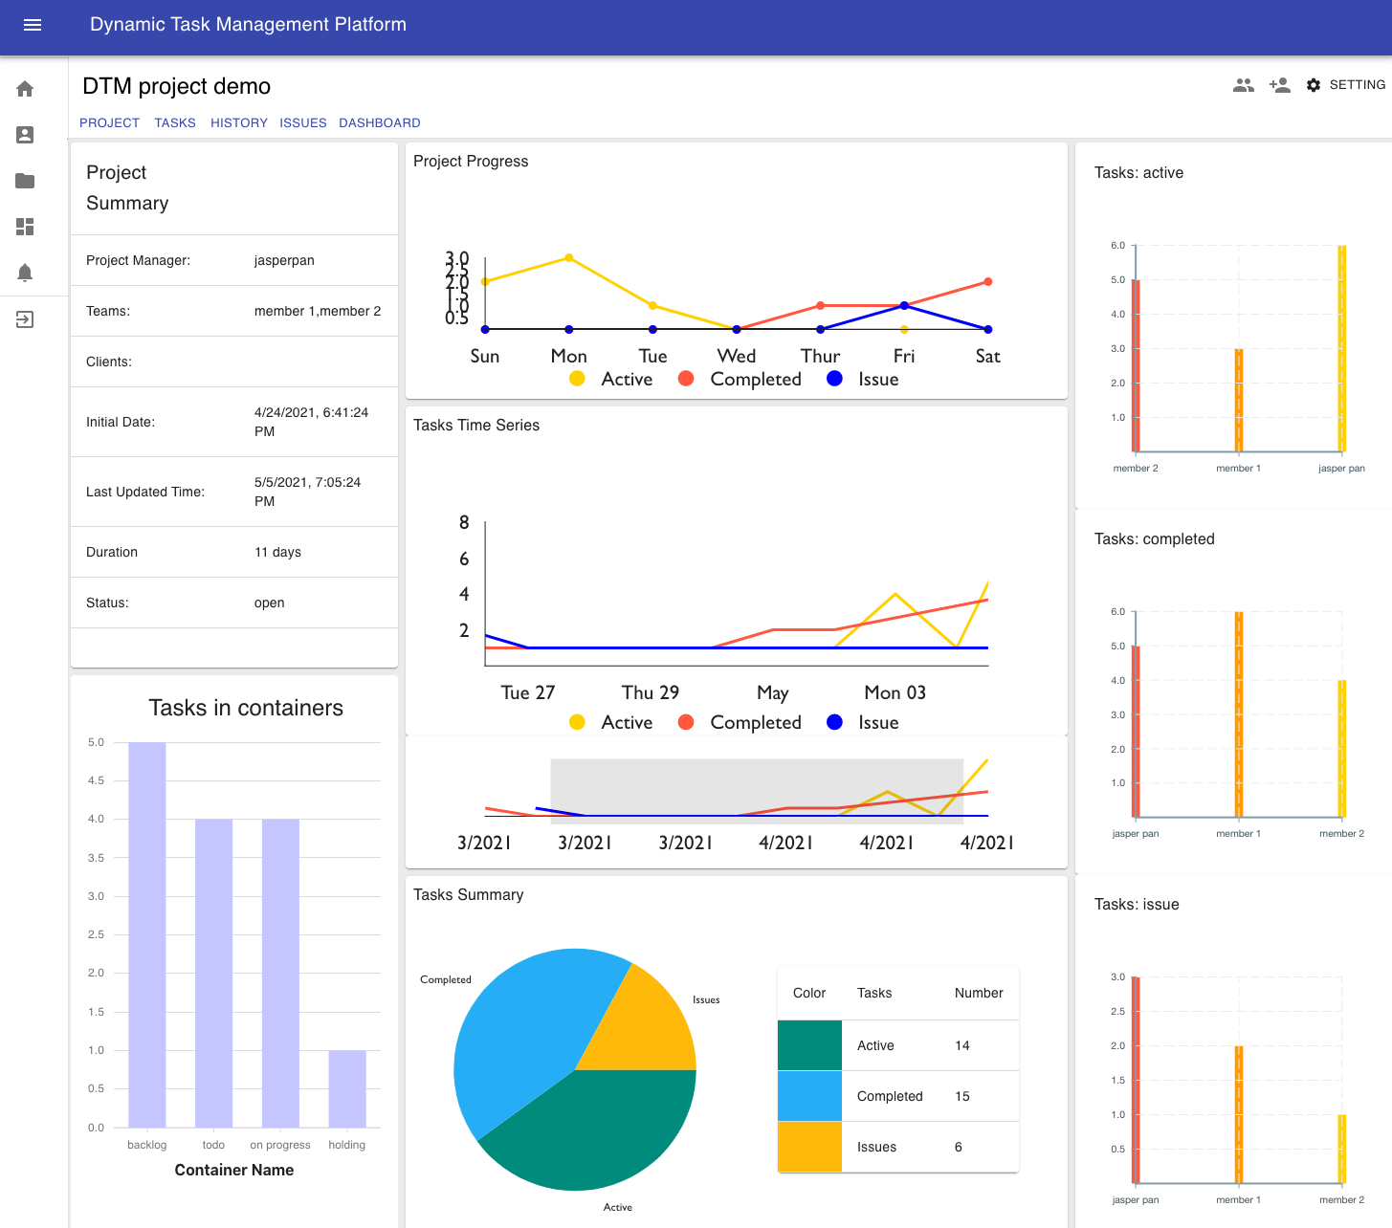Click jasper pan bar in Tasks: active
This screenshot has width=1392, height=1228.
pos(1342,348)
